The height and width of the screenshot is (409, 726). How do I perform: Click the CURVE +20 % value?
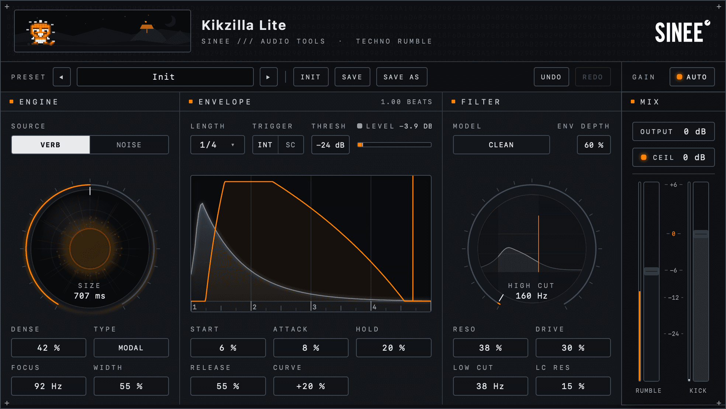coord(311,386)
